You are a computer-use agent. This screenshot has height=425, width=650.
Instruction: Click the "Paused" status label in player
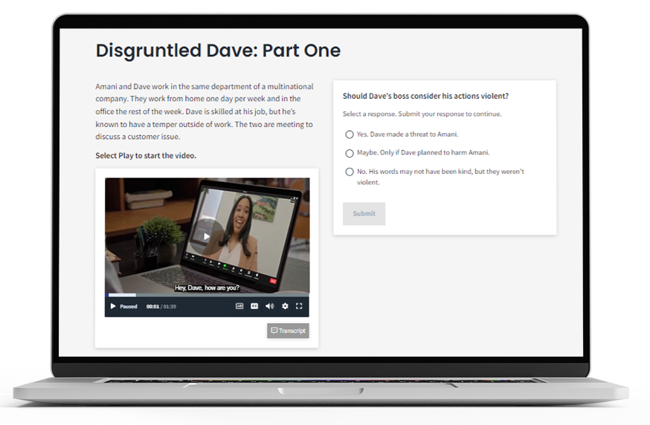pos(129,306)
